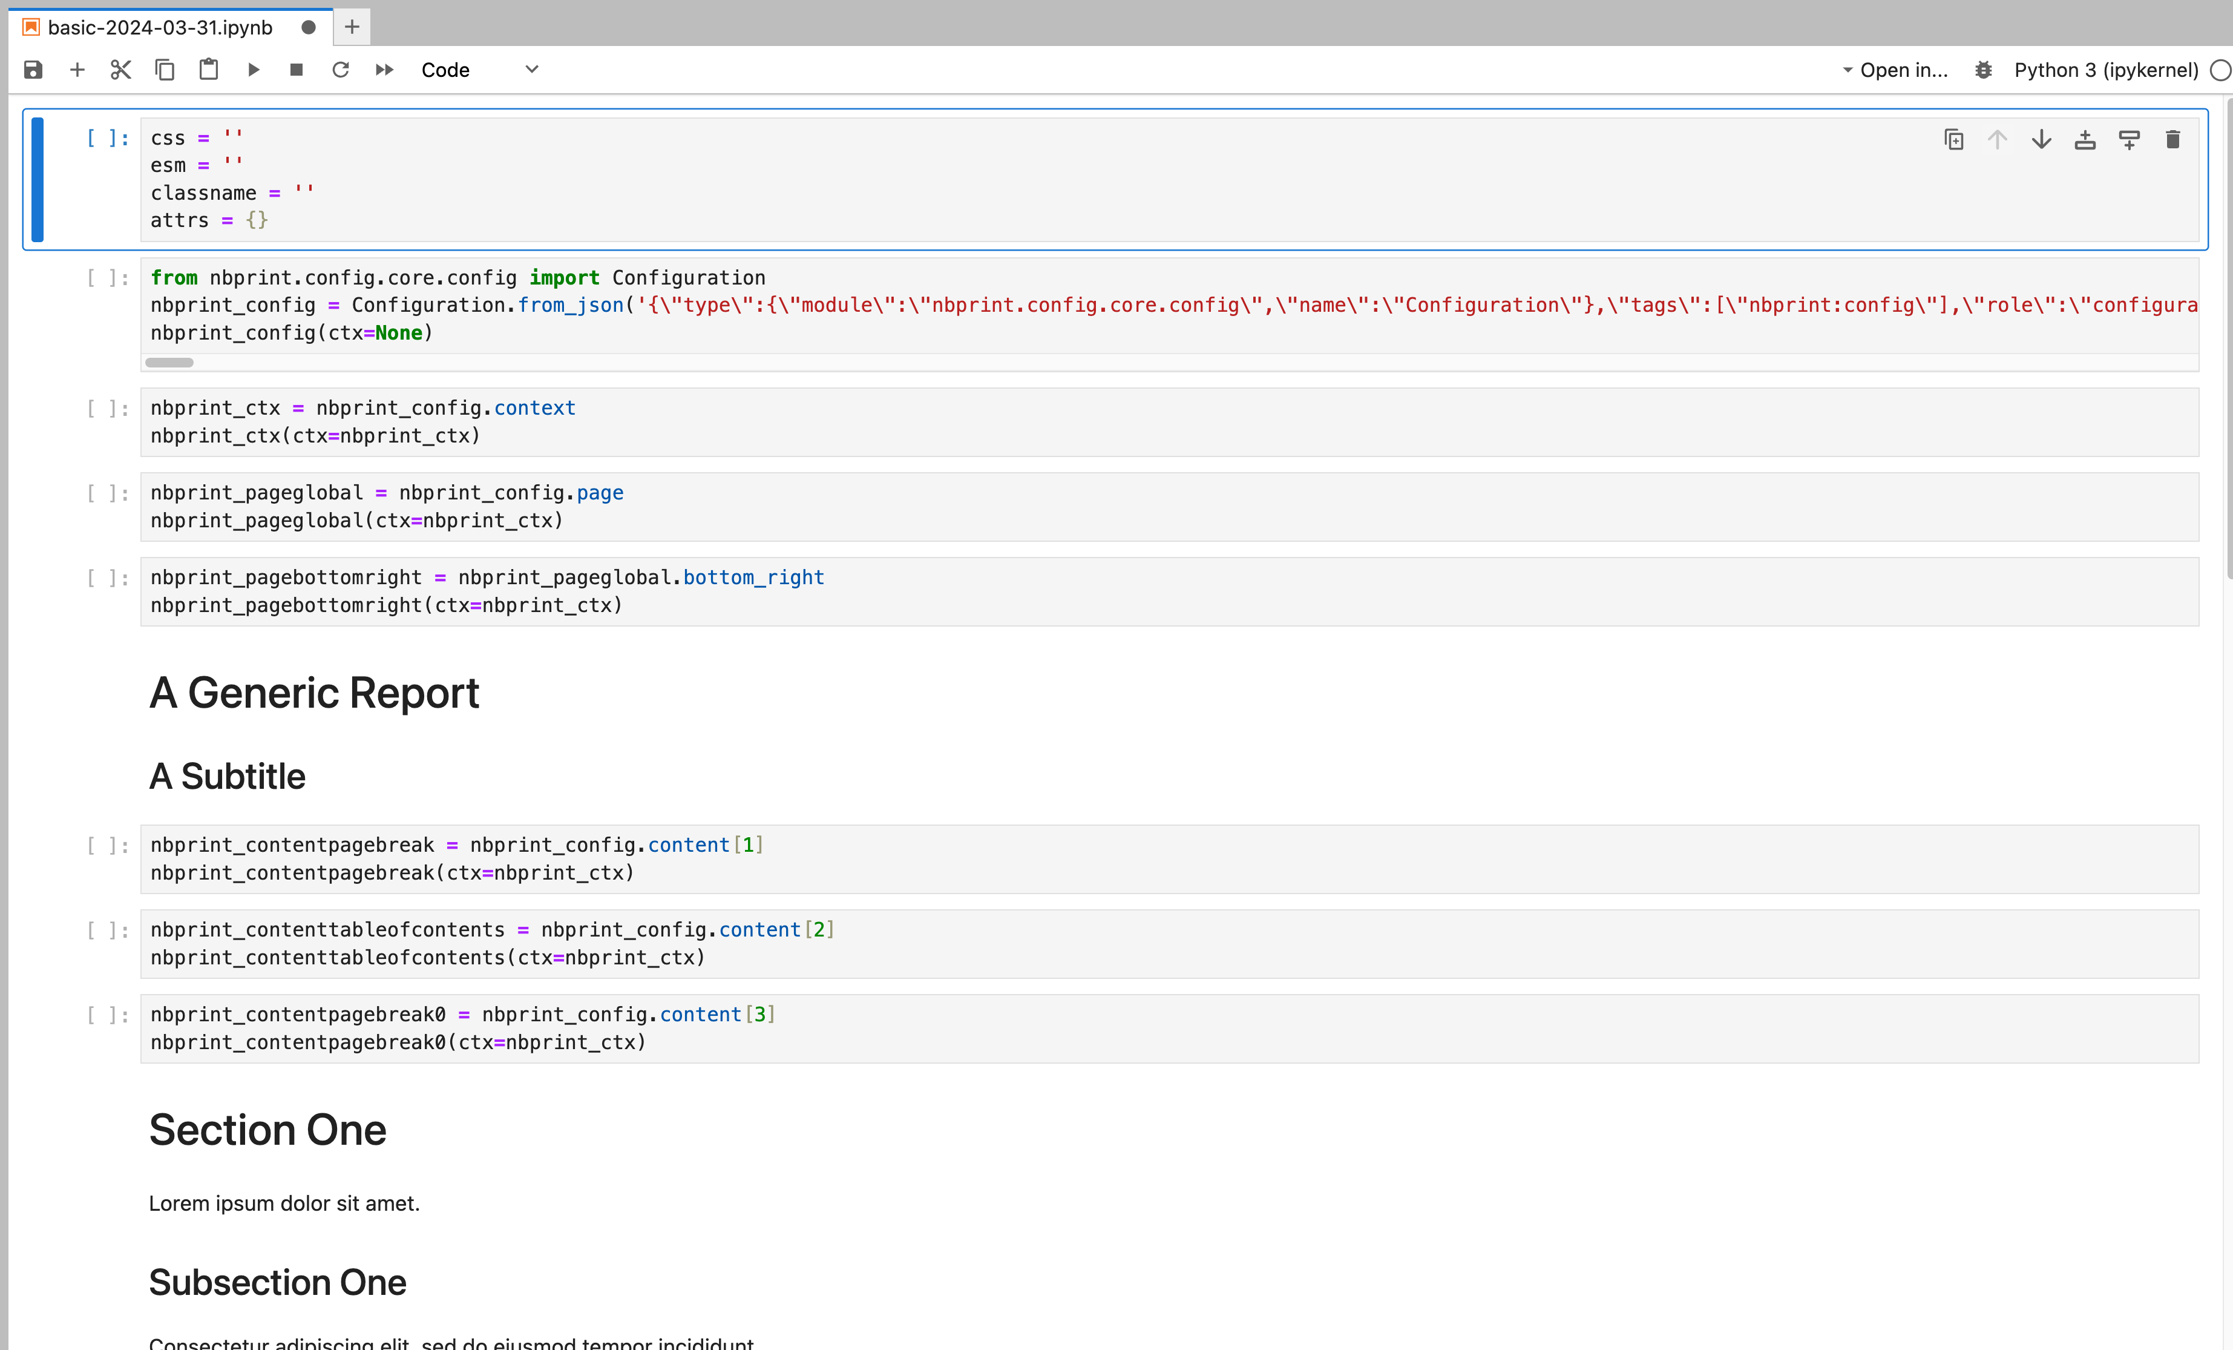Duplicate the active cell using the cell toolbar
The image size is (2233, 1350).
pos(1954,140)
